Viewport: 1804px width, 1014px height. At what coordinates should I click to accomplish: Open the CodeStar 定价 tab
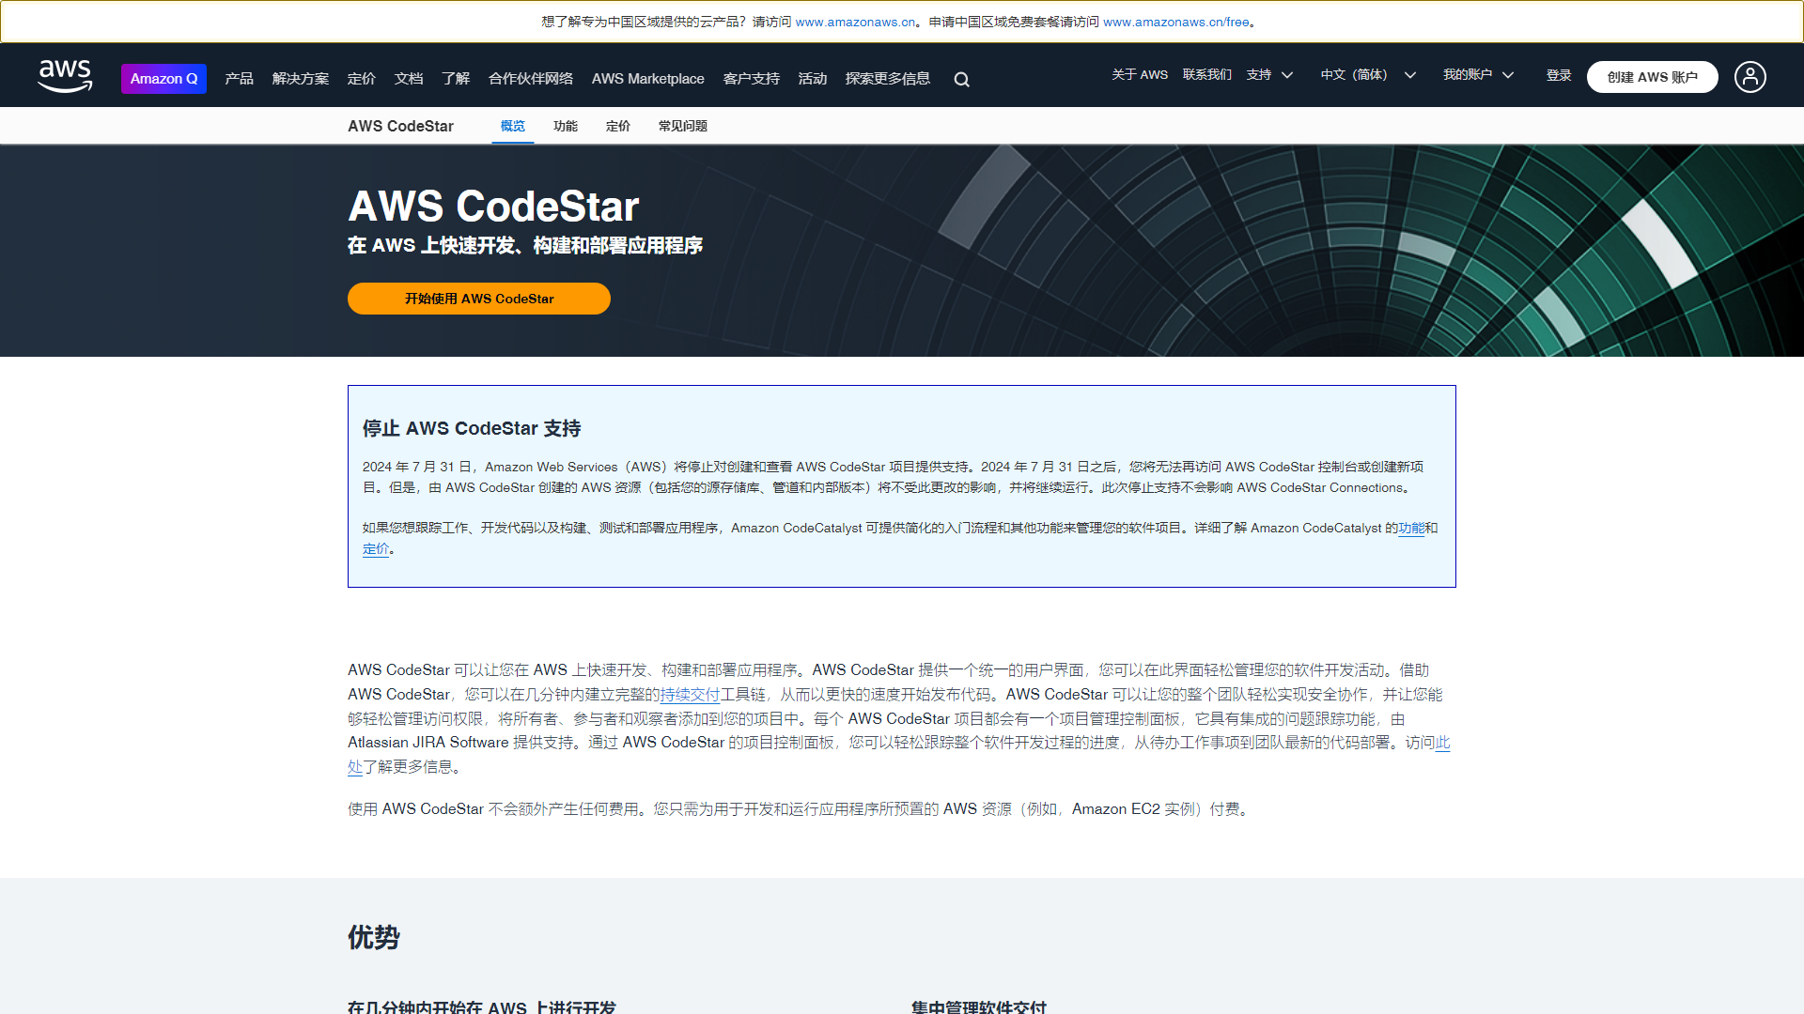coord(617,125)
